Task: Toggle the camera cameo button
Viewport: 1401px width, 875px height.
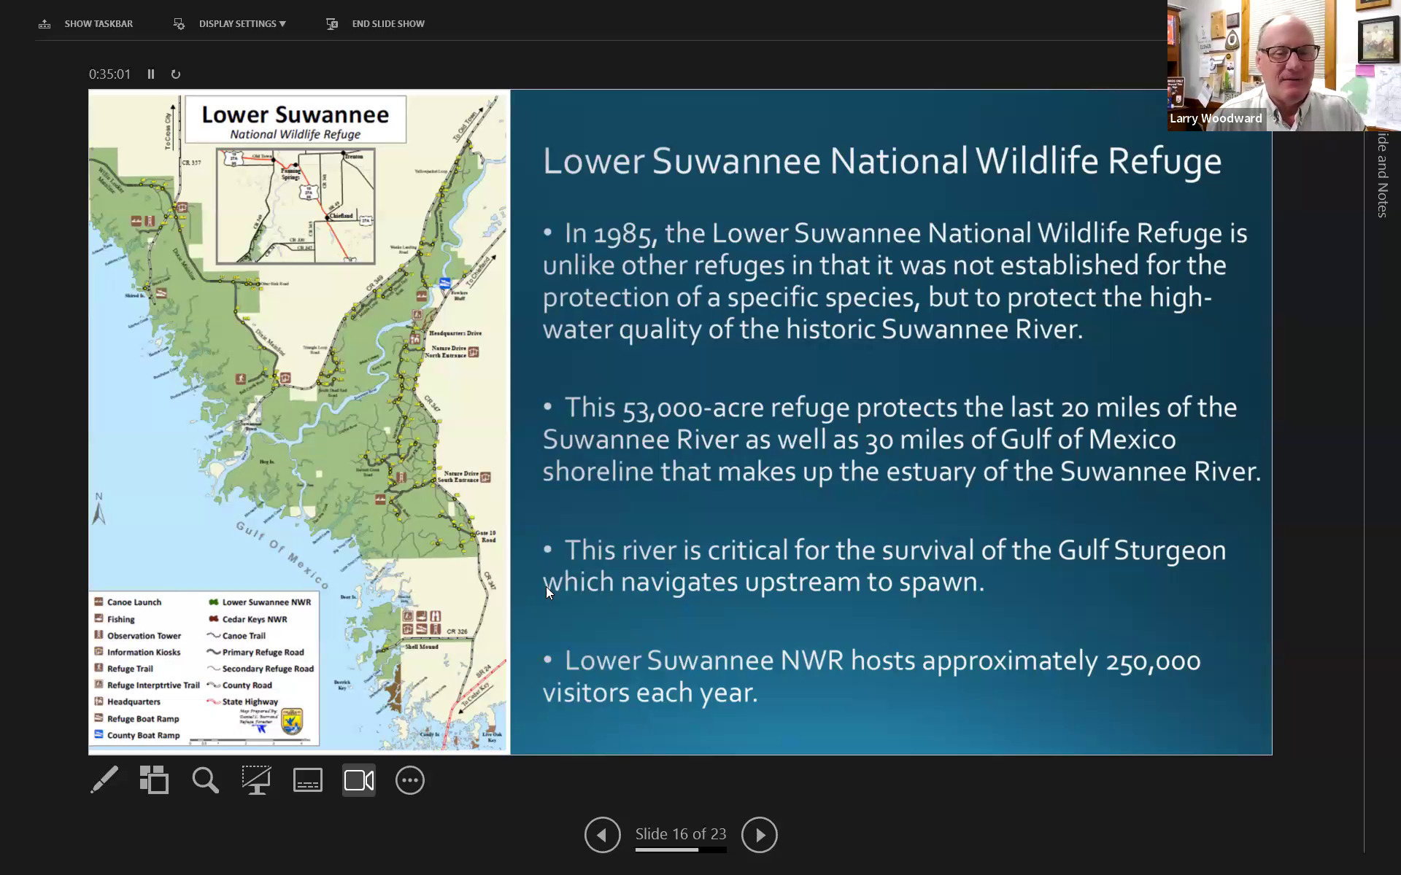Action: point(359,780)
